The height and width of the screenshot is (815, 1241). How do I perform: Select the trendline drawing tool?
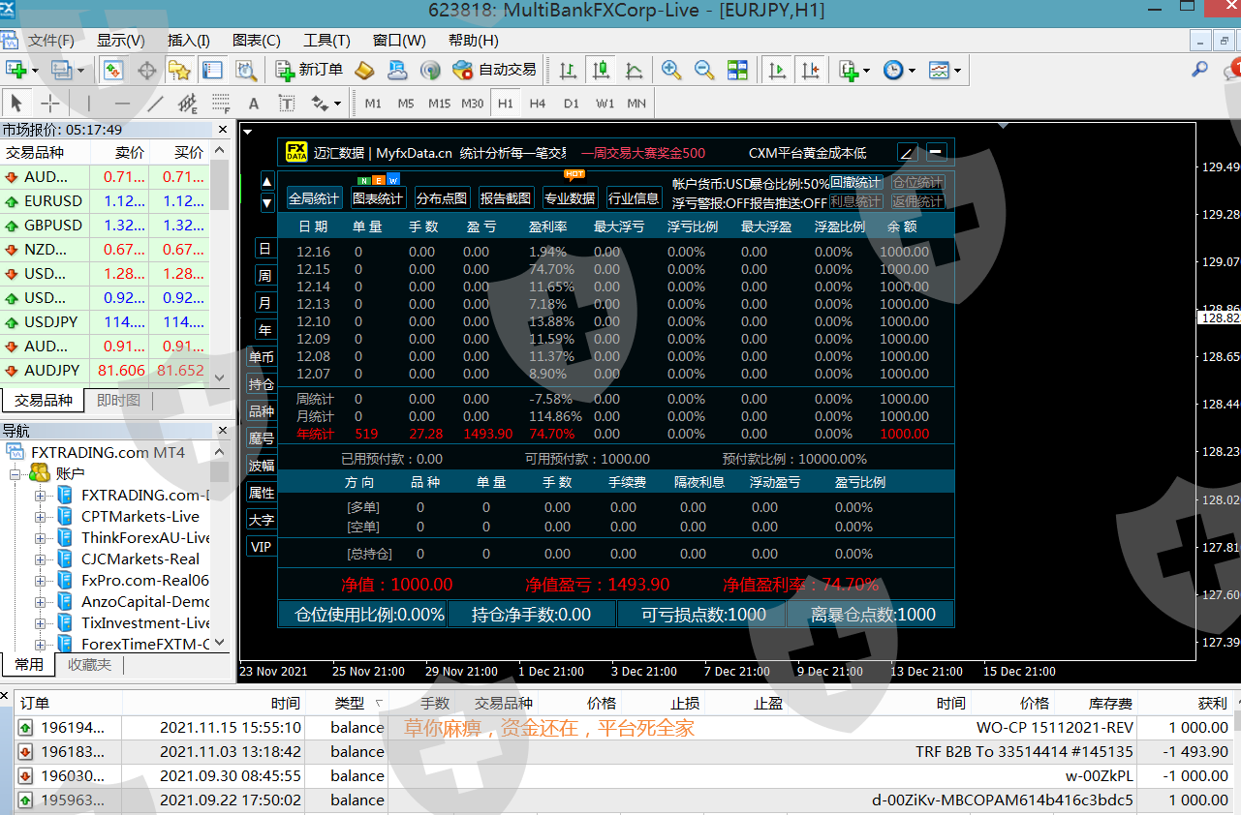click(155, 103)
